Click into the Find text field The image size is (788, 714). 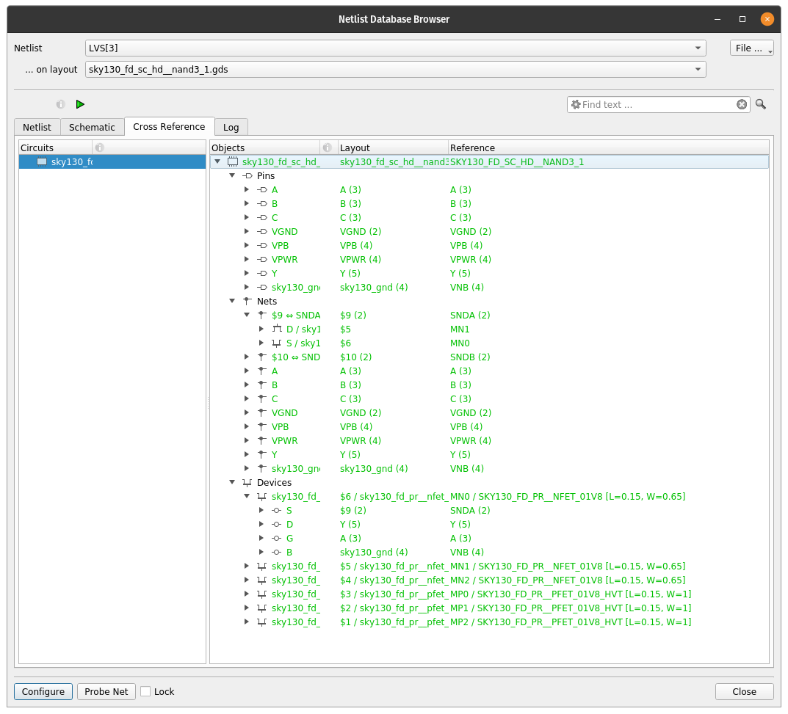pos(657,104)
